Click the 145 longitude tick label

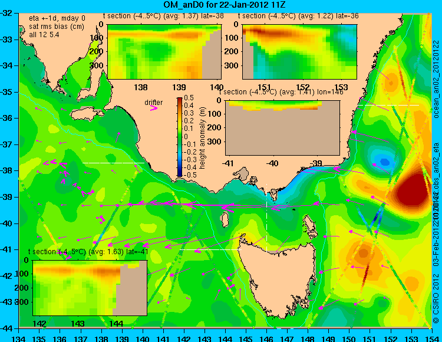click(246, 338)
